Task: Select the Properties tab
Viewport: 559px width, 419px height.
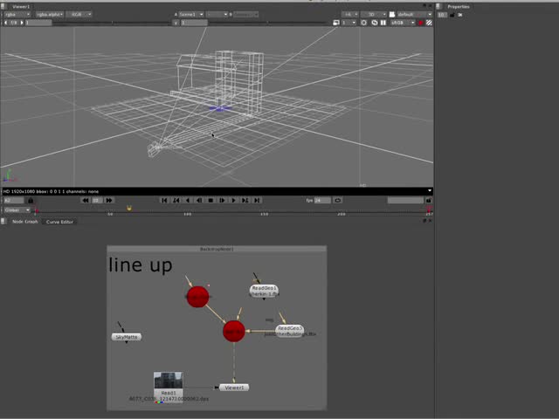Action: click(x=459, y=6)
